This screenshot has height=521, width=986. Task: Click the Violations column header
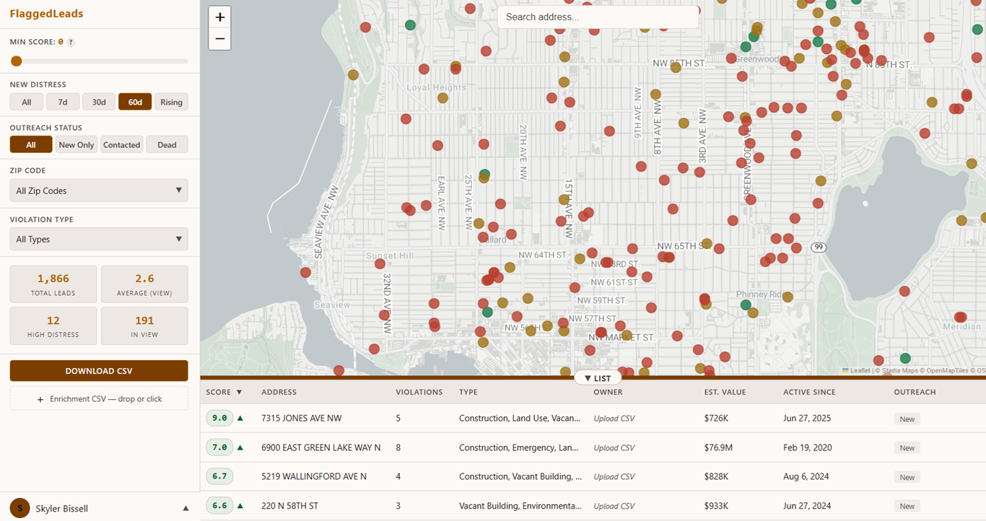point(419,392)
